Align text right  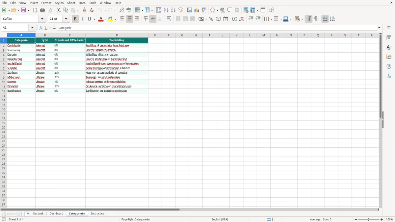coord(137,19)
